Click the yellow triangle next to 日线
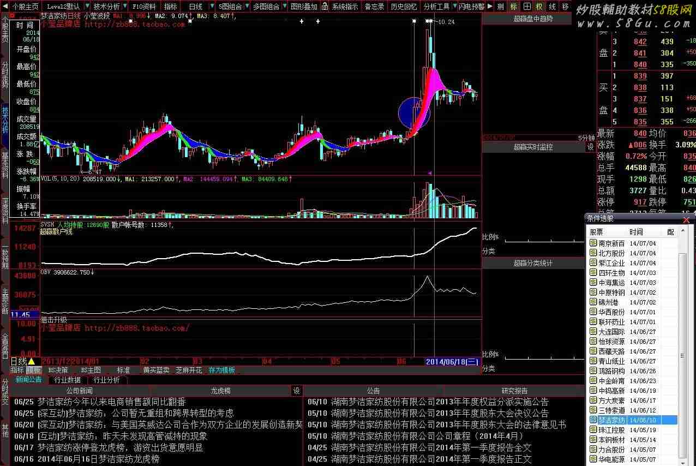This screenshot has width=696, height=466. [x=32, y=361]
